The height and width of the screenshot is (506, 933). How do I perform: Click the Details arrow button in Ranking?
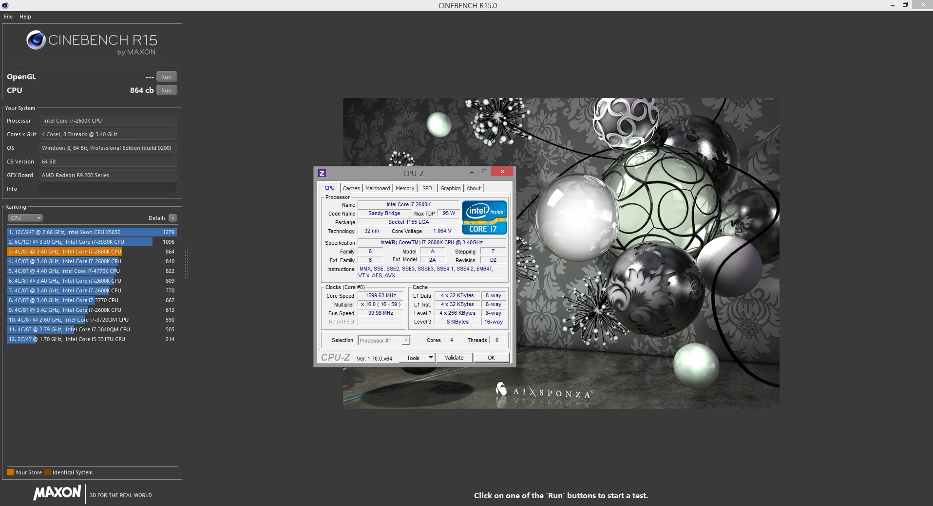tap(173, 218)
